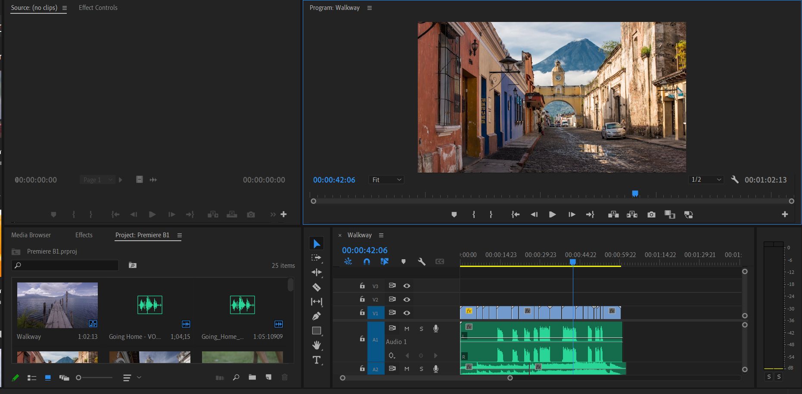Choose the Ripple Edit tool
This screenshot has width=802, height=394.
pyautogui.click(x=317, y=272)
